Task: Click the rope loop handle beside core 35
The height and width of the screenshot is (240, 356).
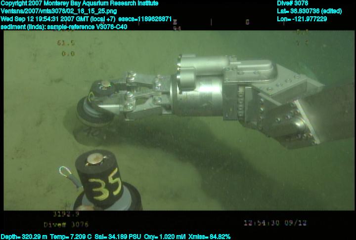Action: [x=70, y=176]
